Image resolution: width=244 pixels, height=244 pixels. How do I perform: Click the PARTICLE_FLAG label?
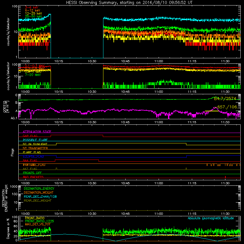tap(34, 165)
